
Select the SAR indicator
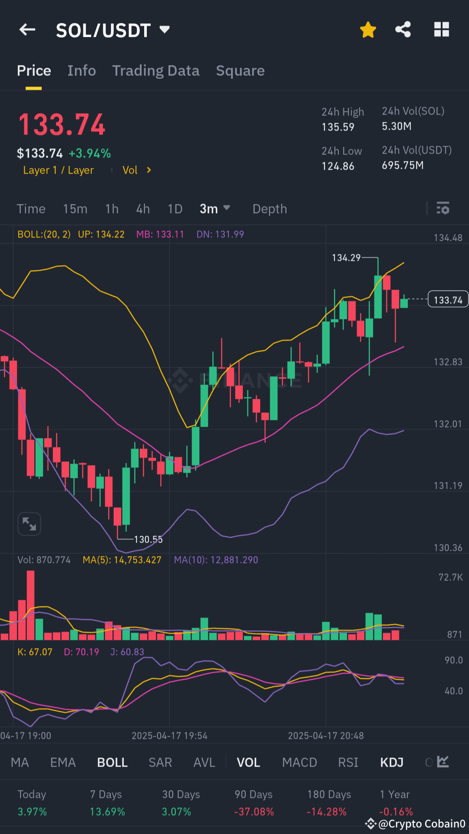click(160, 762)
